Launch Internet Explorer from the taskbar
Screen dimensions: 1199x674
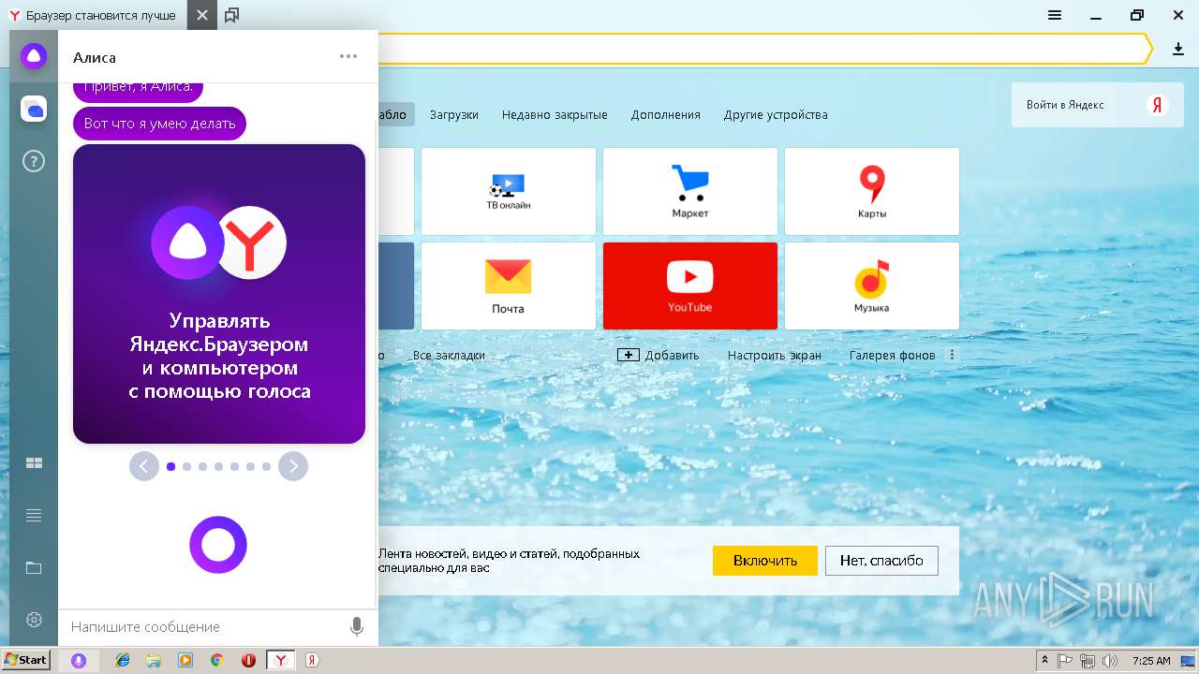coord(123,660)
